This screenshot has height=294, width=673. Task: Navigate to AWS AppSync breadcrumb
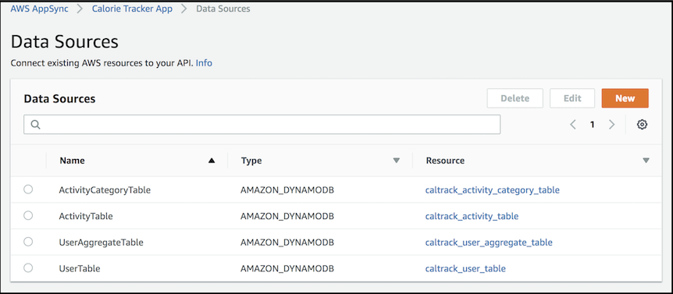point(40,9)
